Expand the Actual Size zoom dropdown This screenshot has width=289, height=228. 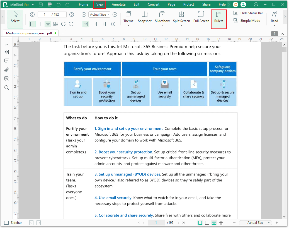(99, 15)
